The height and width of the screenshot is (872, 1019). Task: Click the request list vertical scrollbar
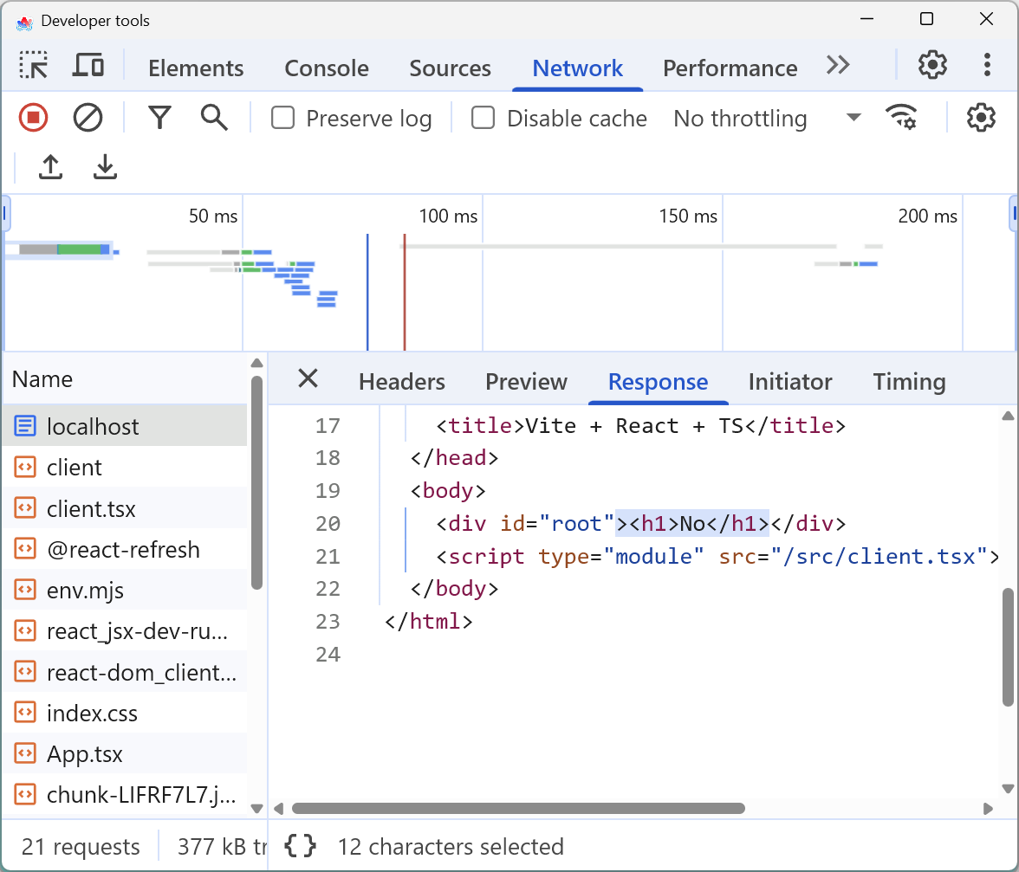[256, 482]
